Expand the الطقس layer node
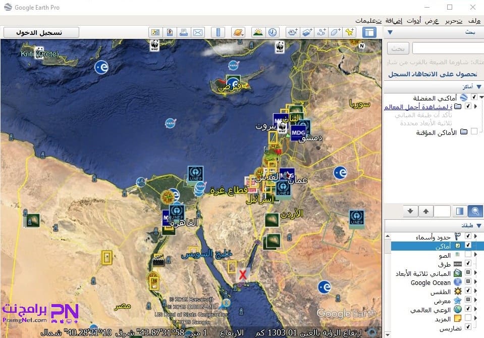 coord(475,291)
